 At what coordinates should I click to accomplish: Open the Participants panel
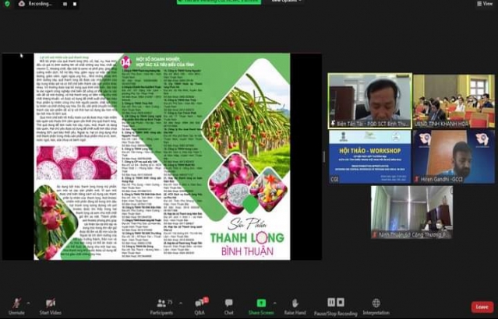tap(161, 307)
